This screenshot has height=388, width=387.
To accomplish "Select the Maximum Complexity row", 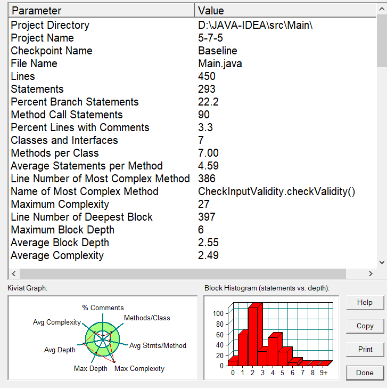I will [193, 204].
